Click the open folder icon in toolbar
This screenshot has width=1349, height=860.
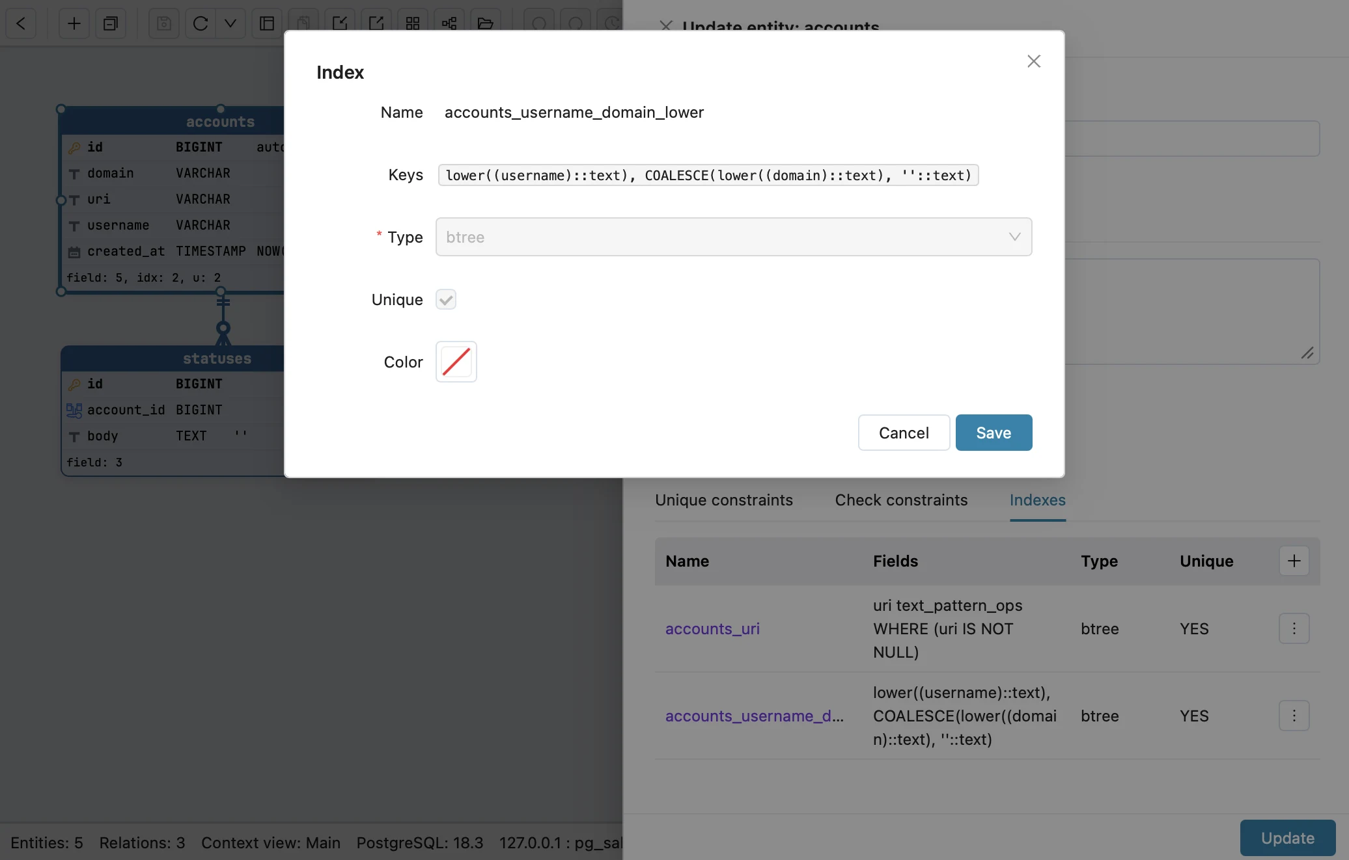[x=486, y=23]
